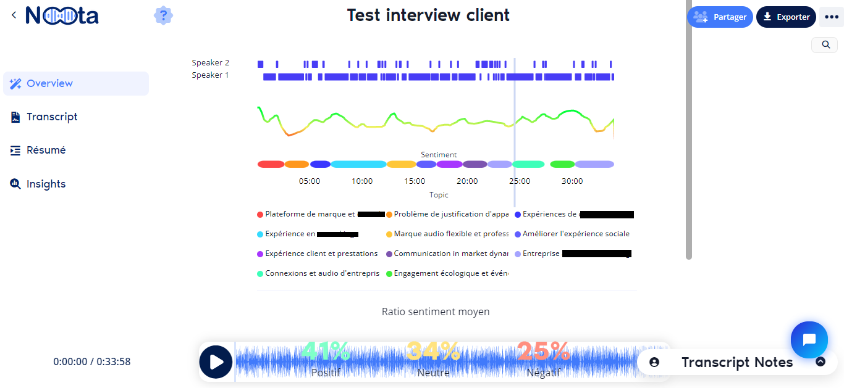The image size is (844, 388).
Task: Click the Transcript Notes user icon
Action: click(654, 362)
